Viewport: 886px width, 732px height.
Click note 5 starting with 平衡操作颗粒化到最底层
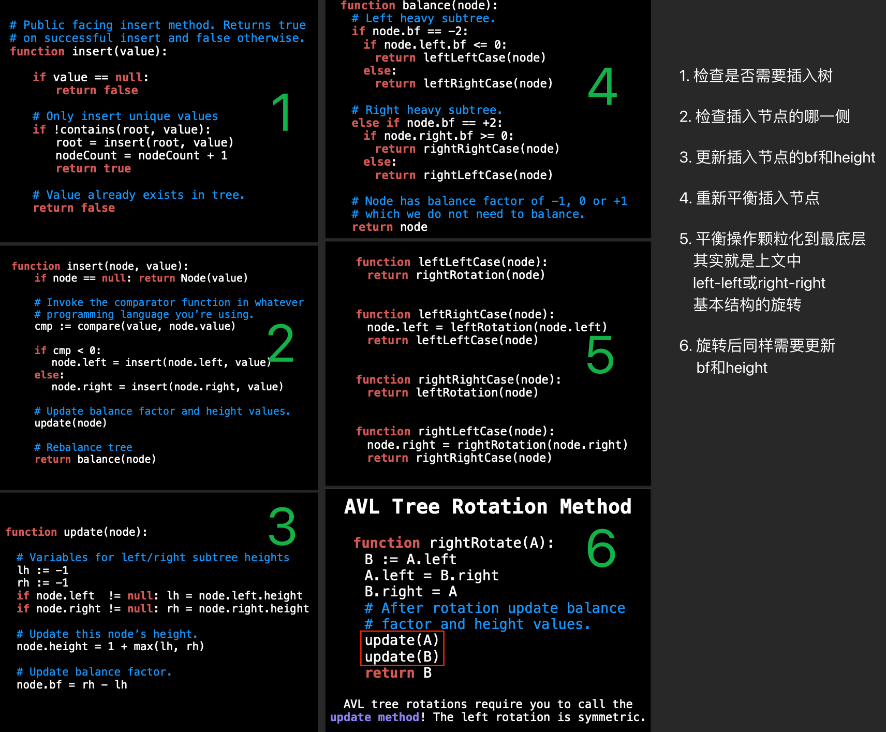772,239
